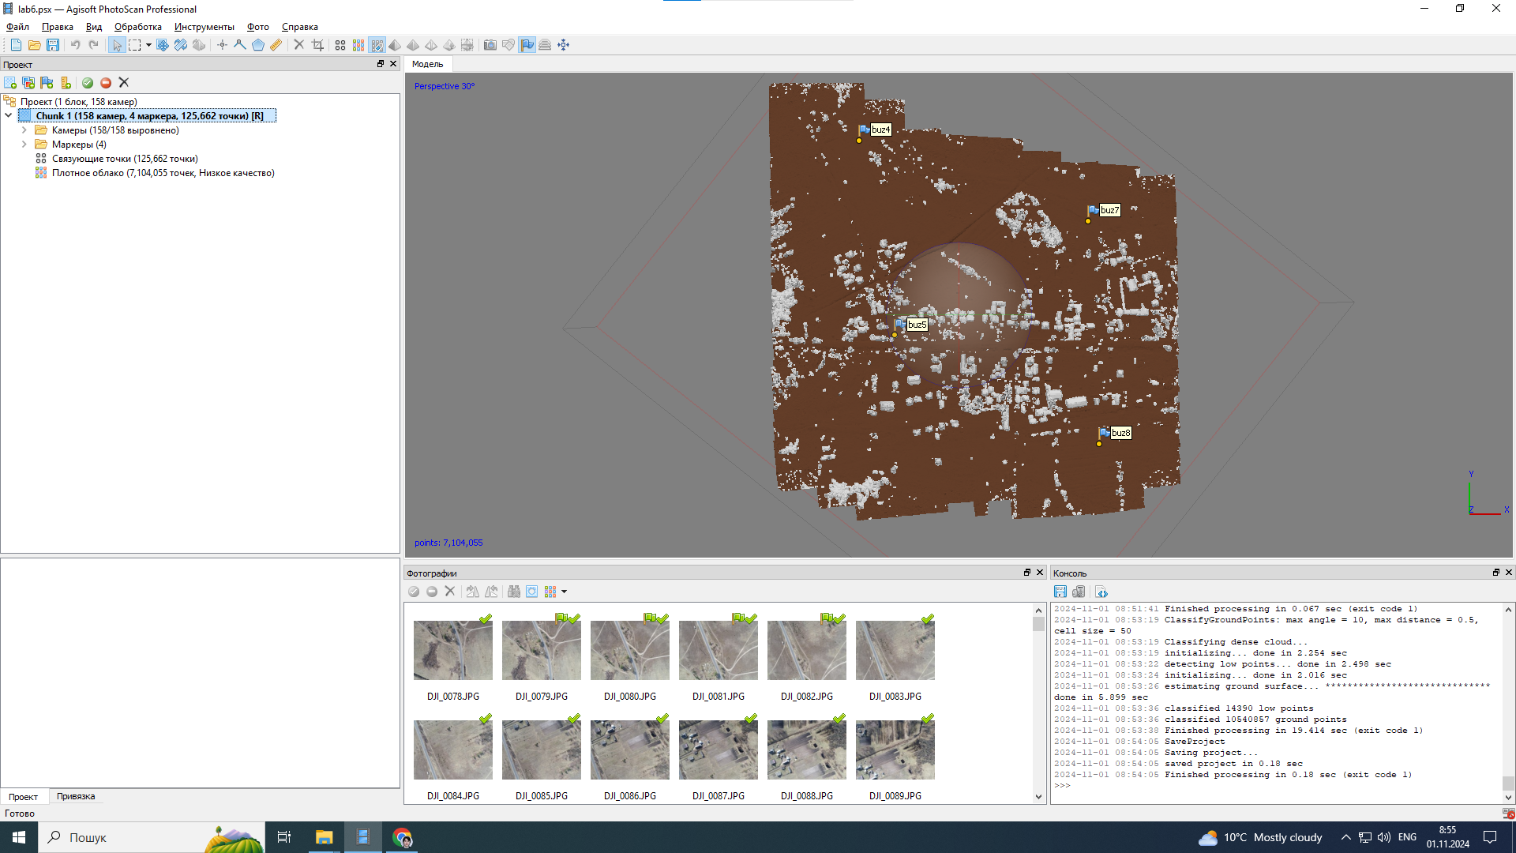Click the open project folder icon

[34, 45]
